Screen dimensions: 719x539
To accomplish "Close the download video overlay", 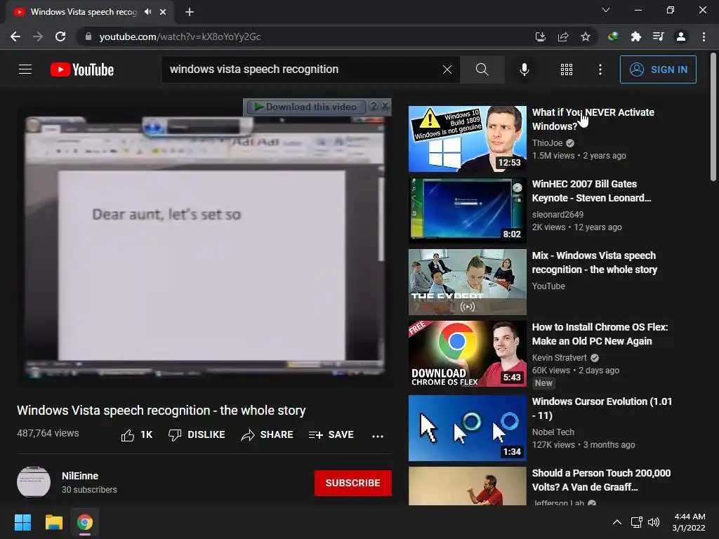I will [385, 107].
